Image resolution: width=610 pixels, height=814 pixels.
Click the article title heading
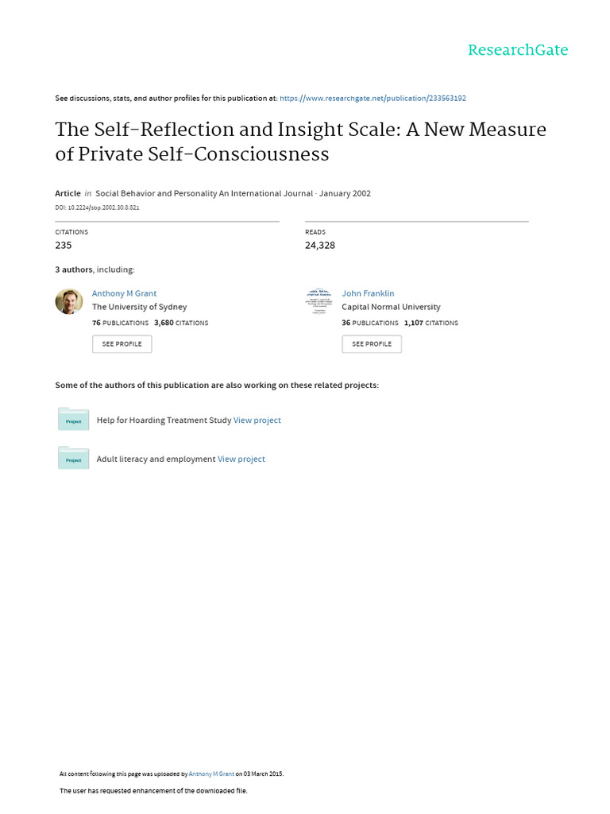pyautogui.click(x=300, y=141)
